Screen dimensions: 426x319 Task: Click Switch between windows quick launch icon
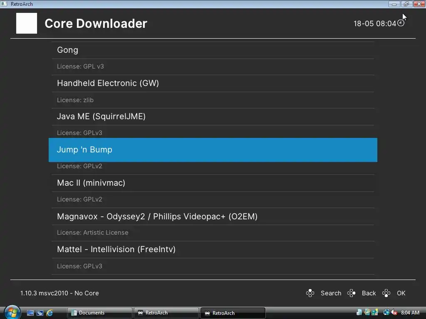[40, 313]
